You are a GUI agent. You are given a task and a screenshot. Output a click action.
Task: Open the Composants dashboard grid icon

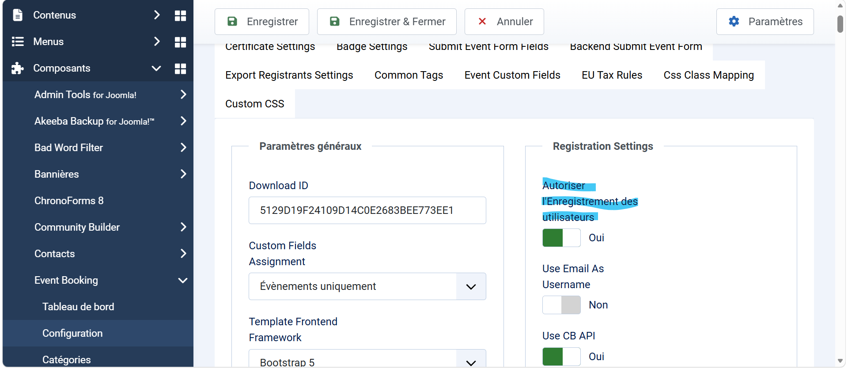point(180,68)
